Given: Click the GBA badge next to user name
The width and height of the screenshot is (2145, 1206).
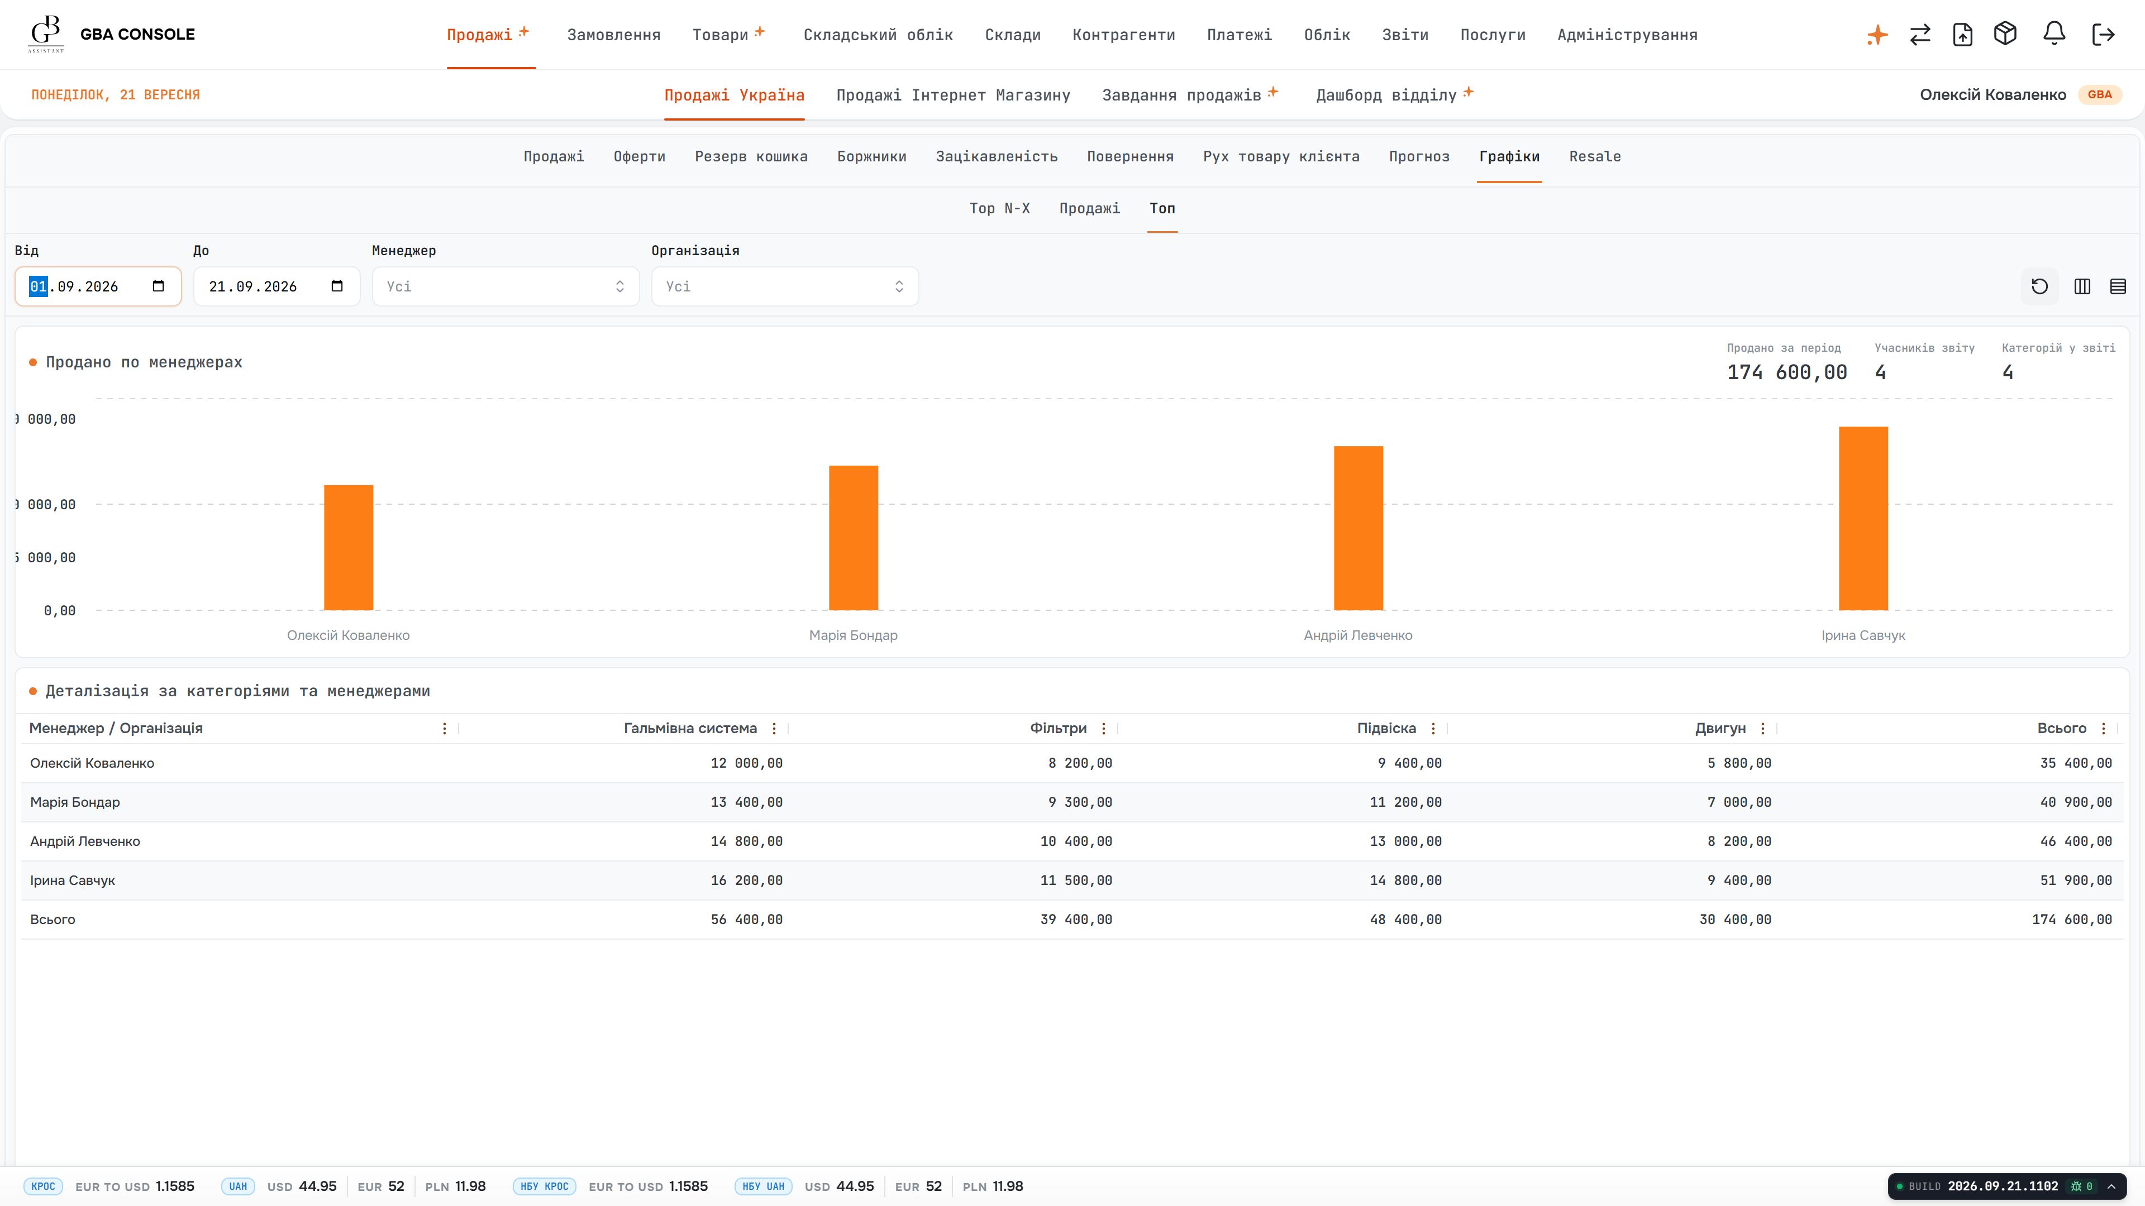Looking at the screenshot, I should point(2100,95).
